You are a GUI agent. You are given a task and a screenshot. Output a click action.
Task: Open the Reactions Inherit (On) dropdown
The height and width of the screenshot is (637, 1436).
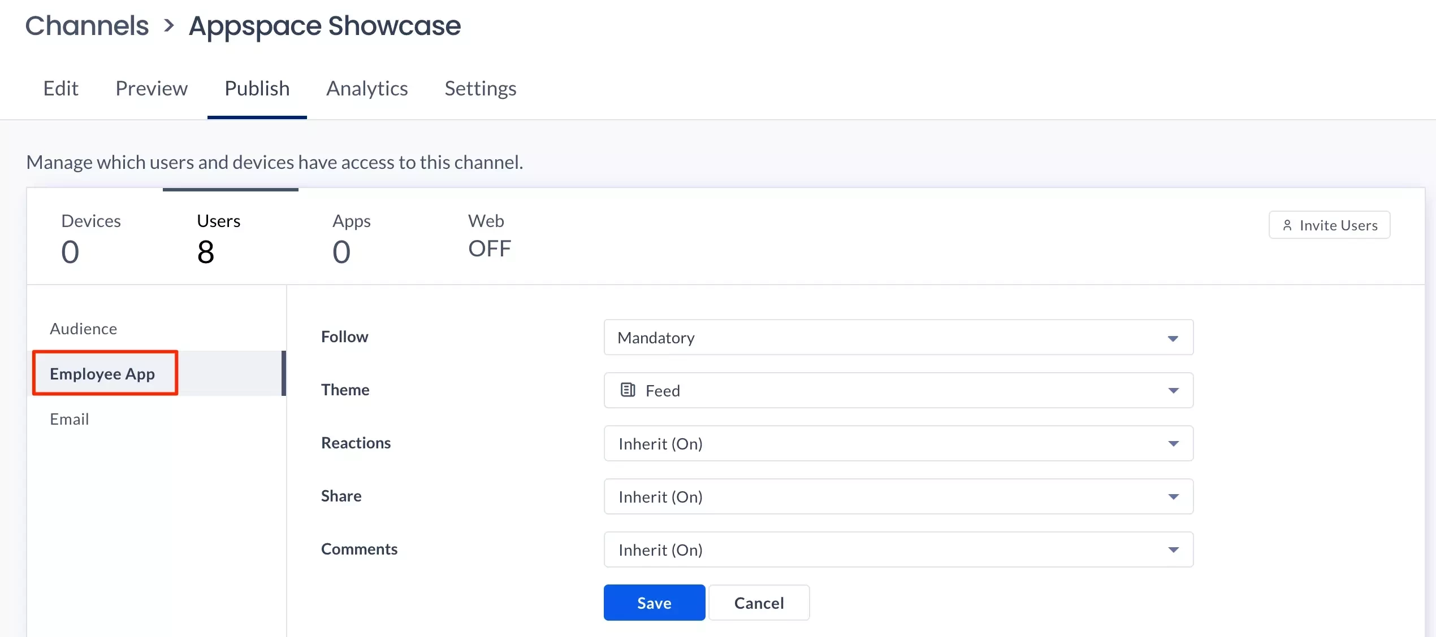(x=898, y=444)
